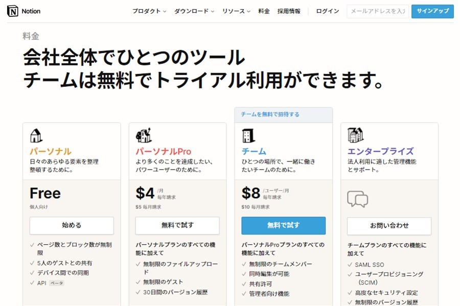Click the パーソナルPro plan house icon

pos(143,135)
